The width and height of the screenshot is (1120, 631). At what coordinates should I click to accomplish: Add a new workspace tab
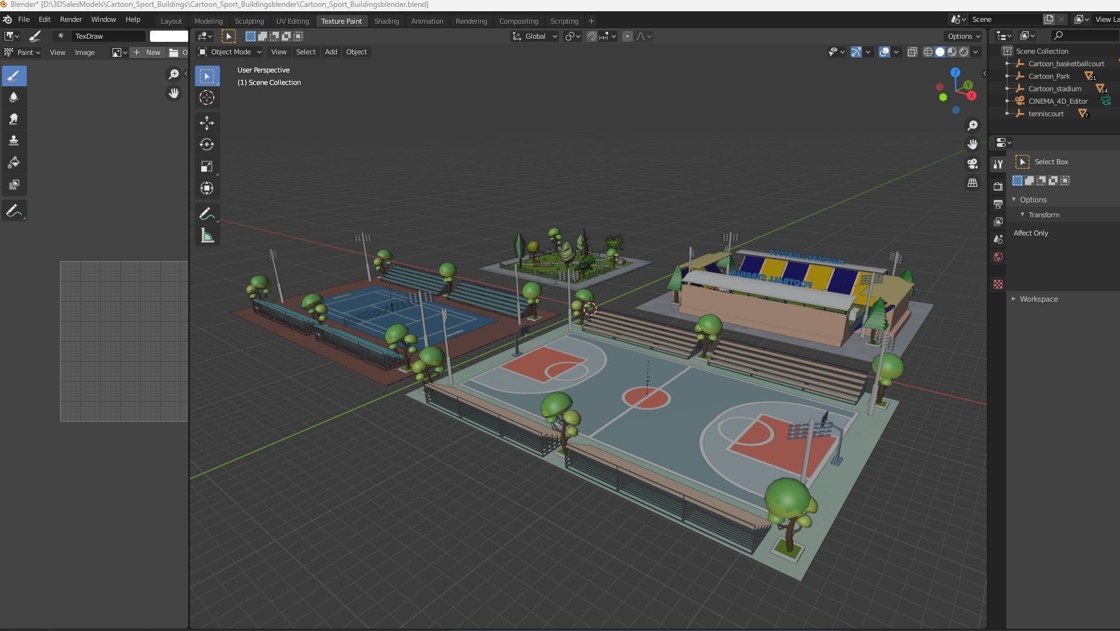591,21
